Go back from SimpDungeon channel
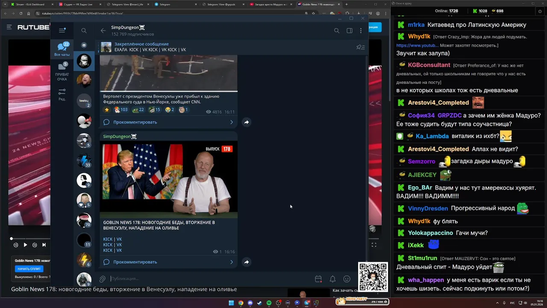 tap(103, 30)
